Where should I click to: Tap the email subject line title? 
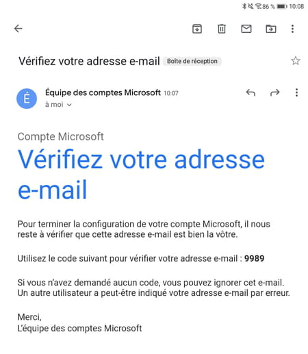(x=89, y=61)
